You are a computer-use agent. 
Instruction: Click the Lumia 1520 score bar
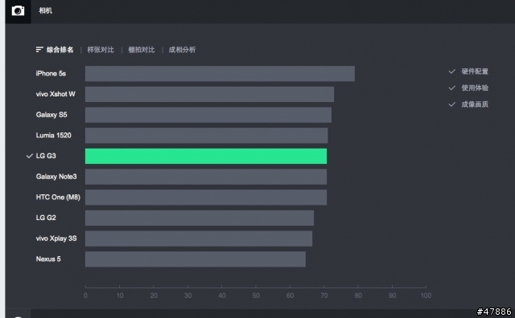206,136
